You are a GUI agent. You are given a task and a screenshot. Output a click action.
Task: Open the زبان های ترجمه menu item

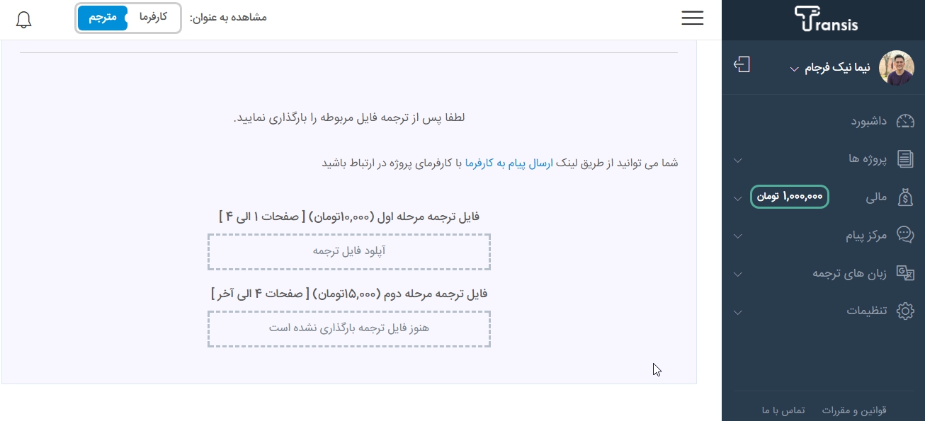[850, 273]
